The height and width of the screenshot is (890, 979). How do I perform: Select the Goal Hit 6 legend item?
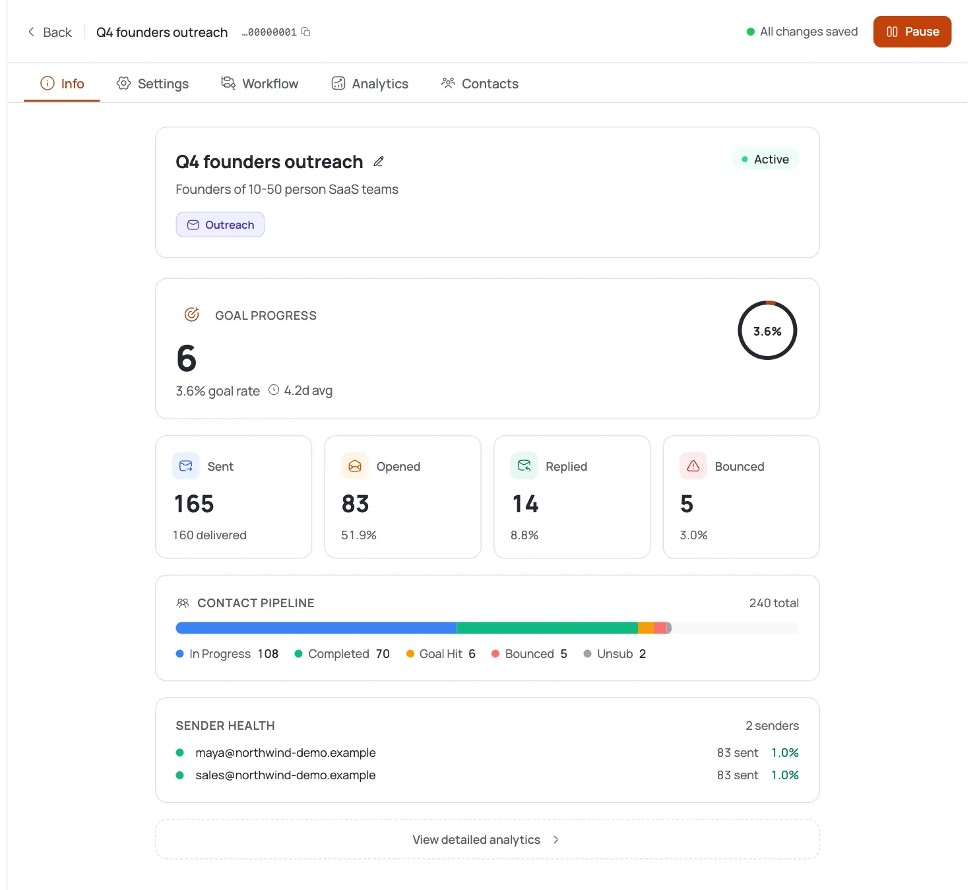pos(441,653)
